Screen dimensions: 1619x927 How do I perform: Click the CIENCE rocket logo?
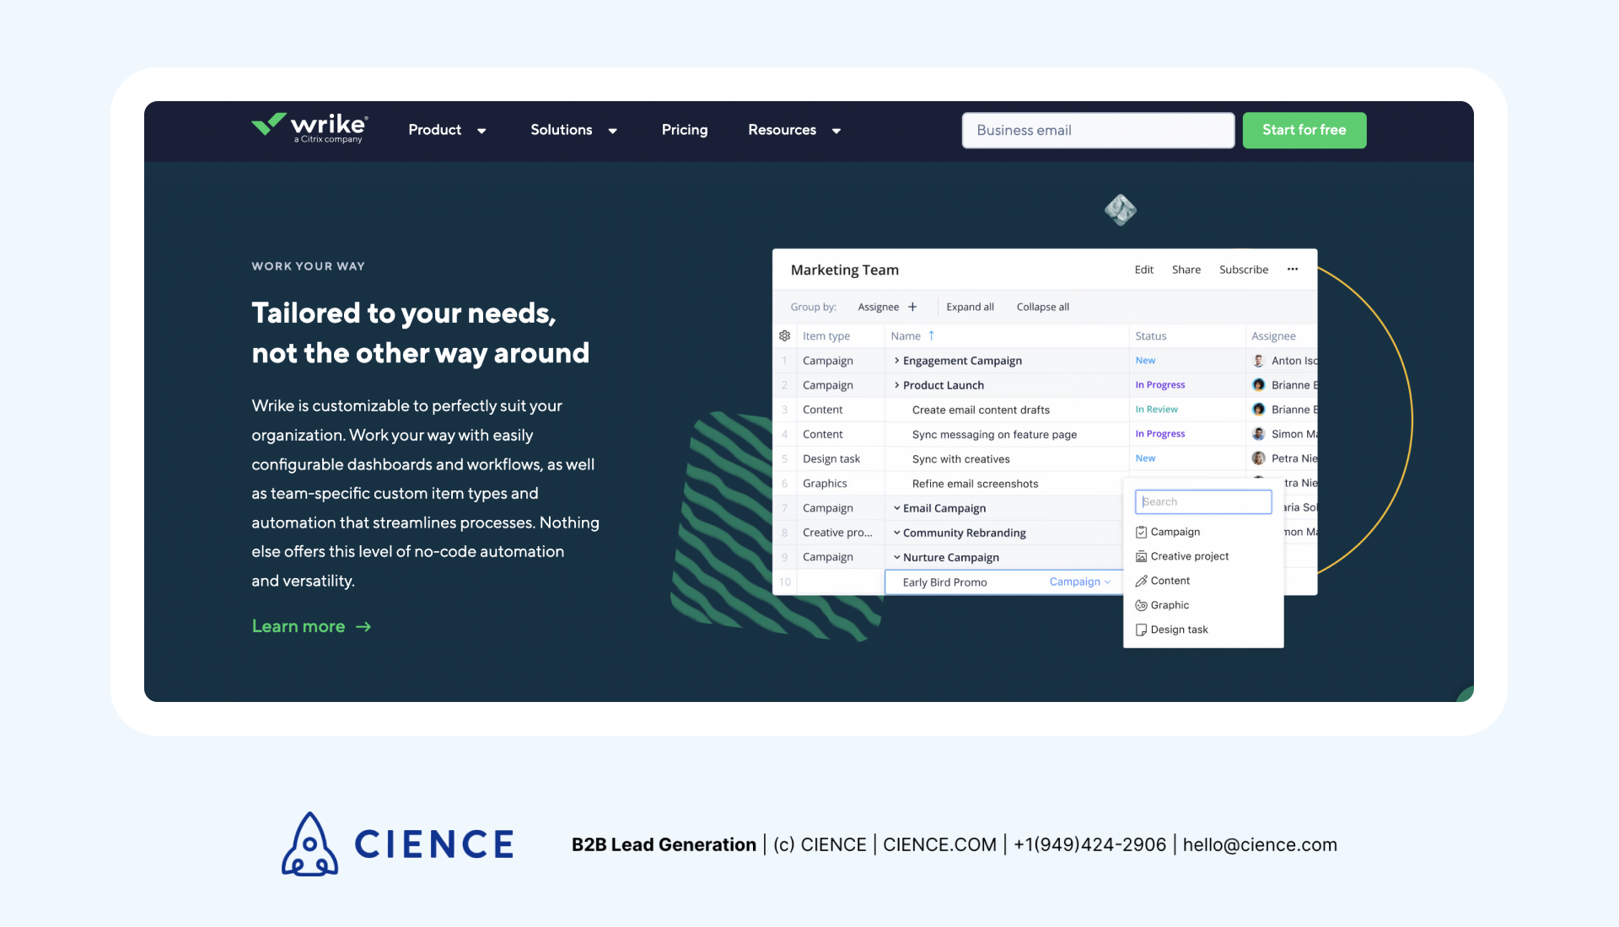pos(309,843)
